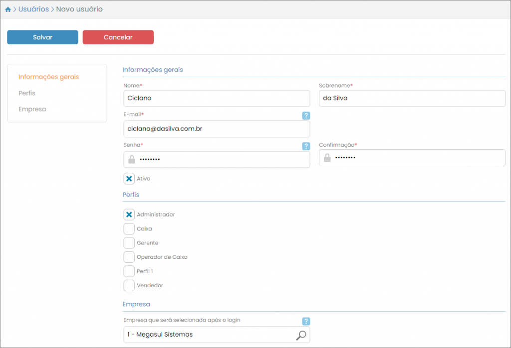Image resolution: width=511 pixels, height=348 pixels.
Task: Open the Senha field help icon
Action: coord(306,146)
